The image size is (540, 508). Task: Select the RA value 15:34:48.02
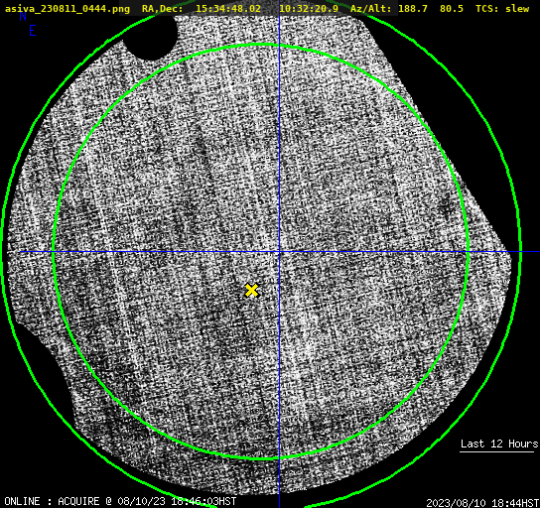[228, 8]
